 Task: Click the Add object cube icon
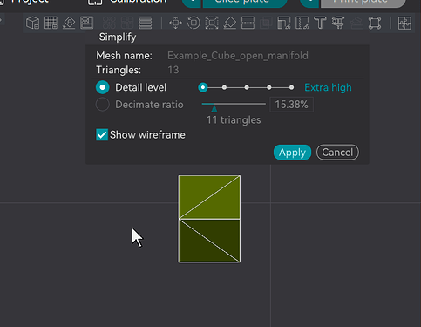(32, 23)
